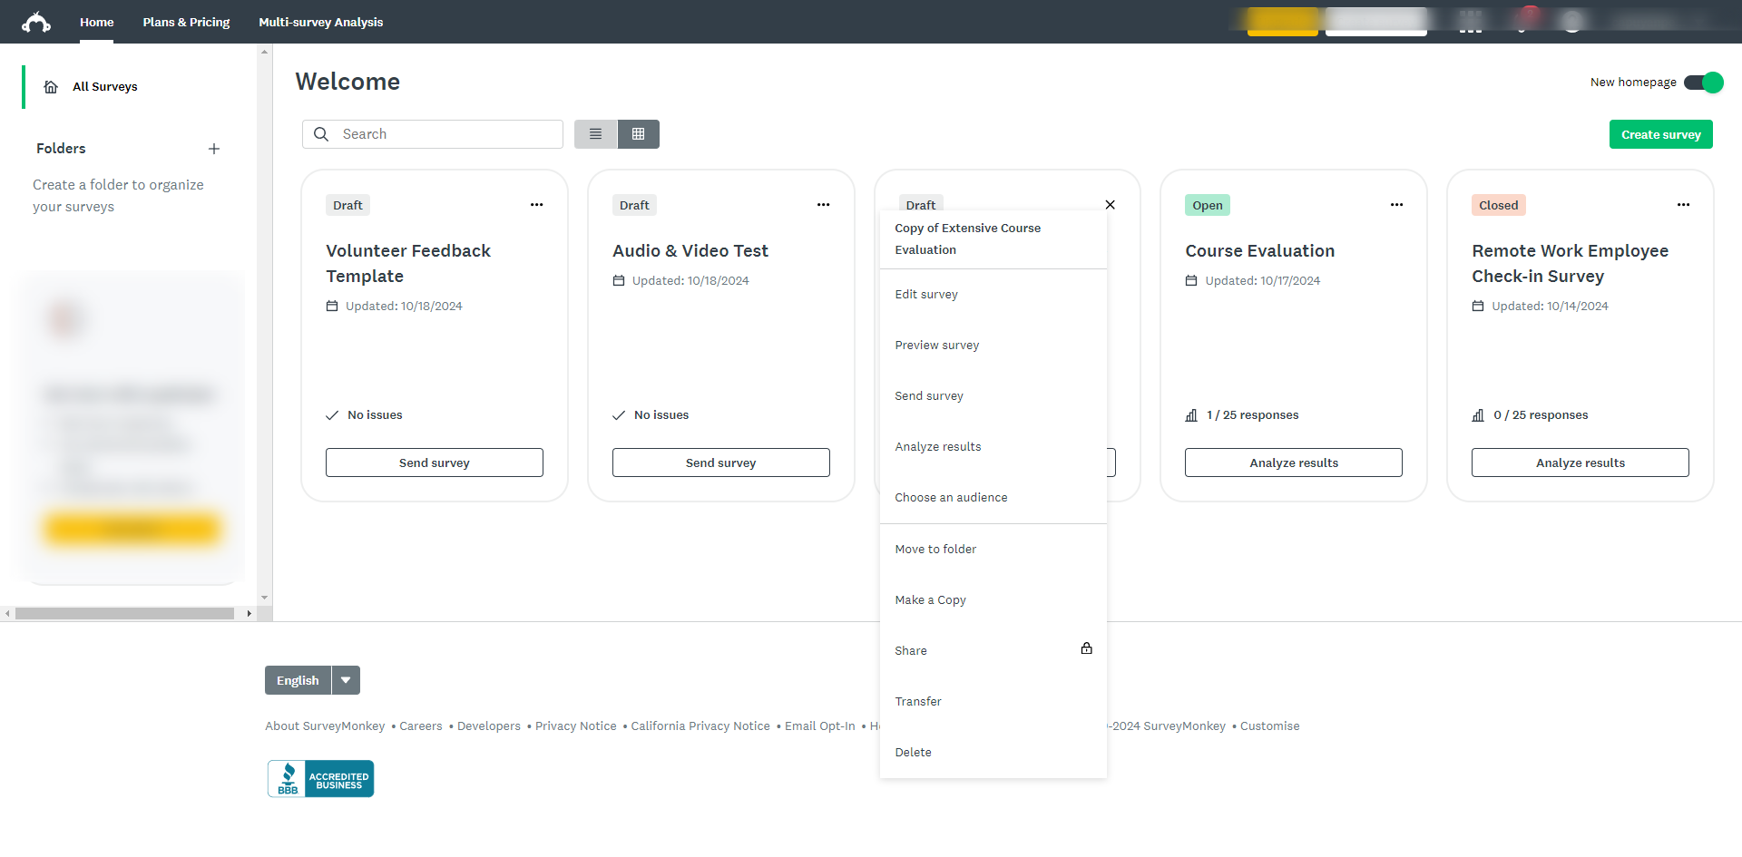Screen dimensions: 1742x857
Task: Add a new folder with plus icon
Action: coord(214,149)
